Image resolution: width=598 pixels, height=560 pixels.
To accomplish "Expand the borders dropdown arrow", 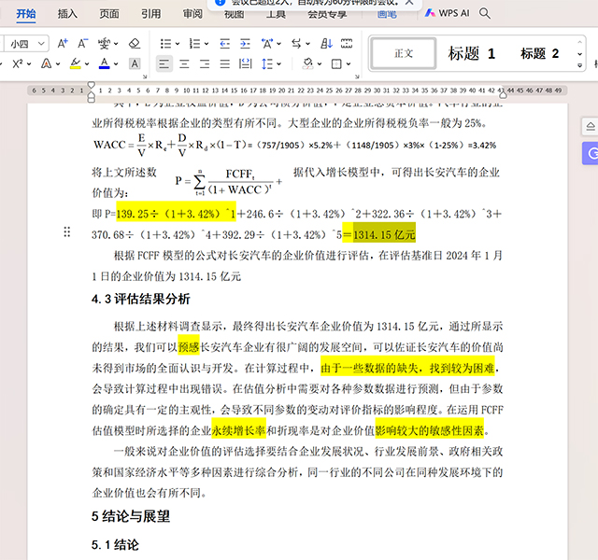I will click(349, 64).
